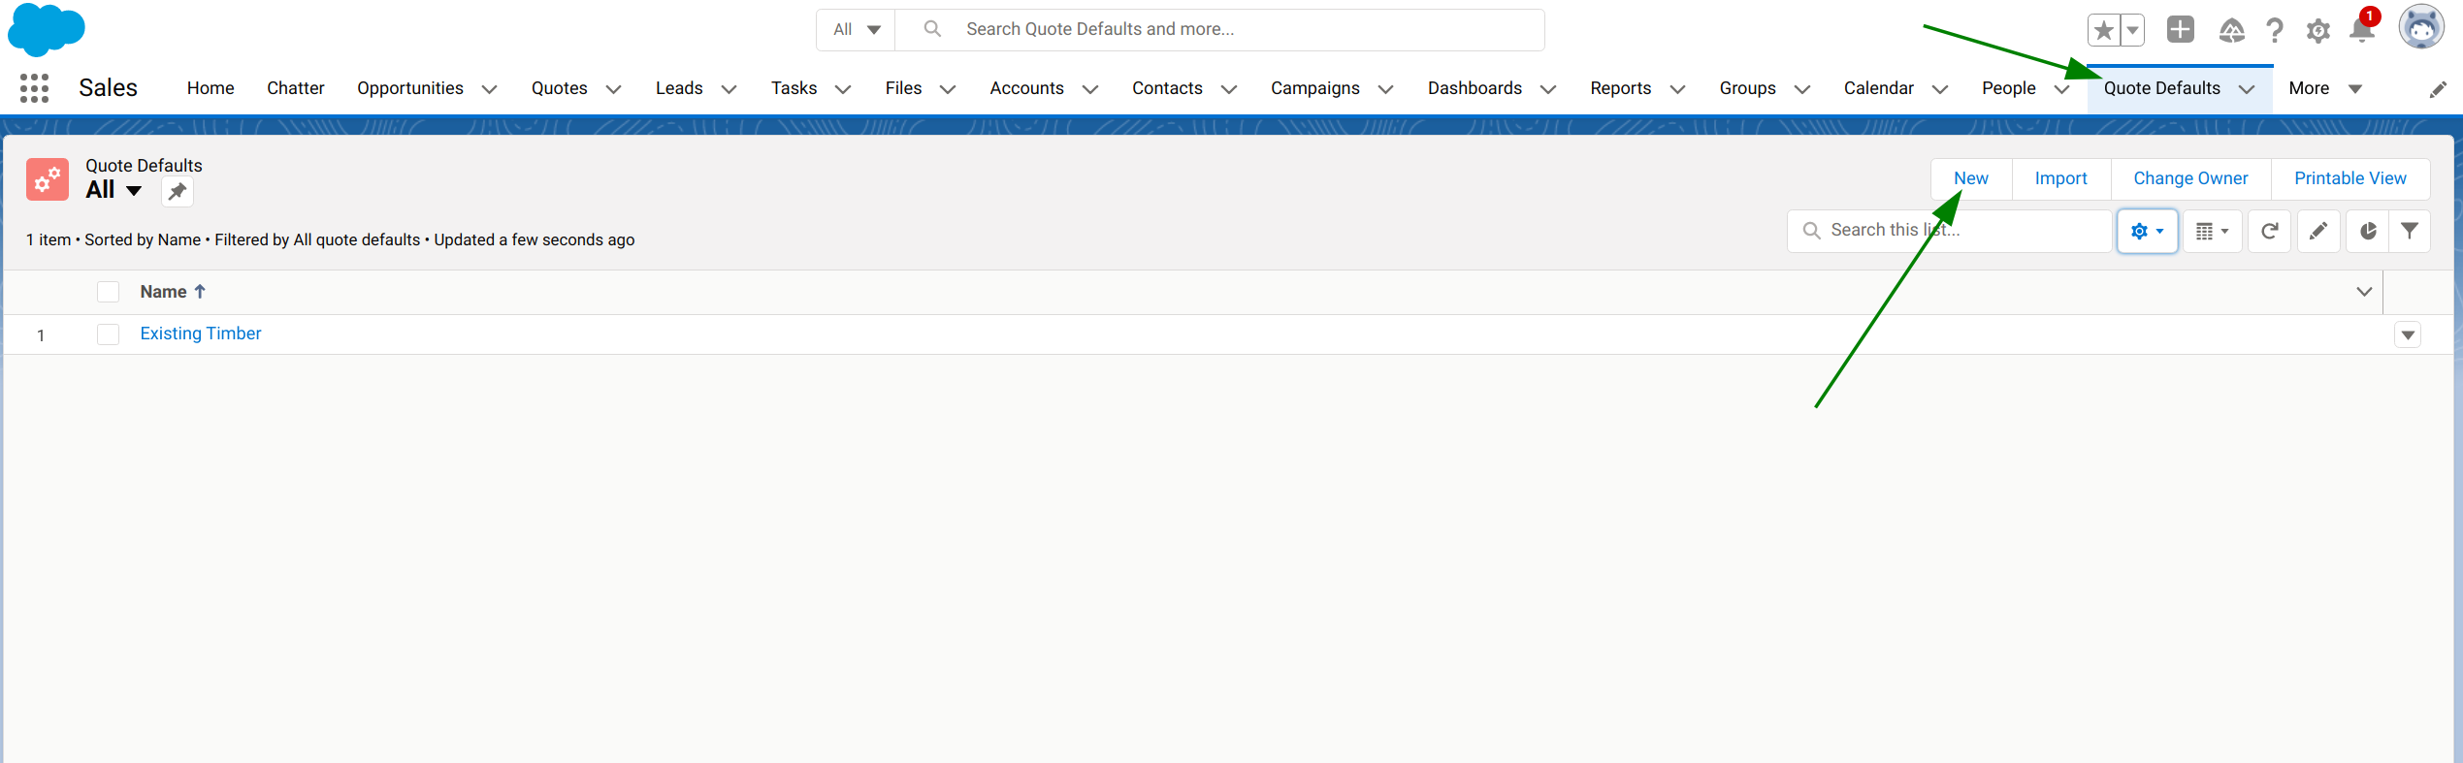Open the Tasks tab

click(x=794, y=88)
